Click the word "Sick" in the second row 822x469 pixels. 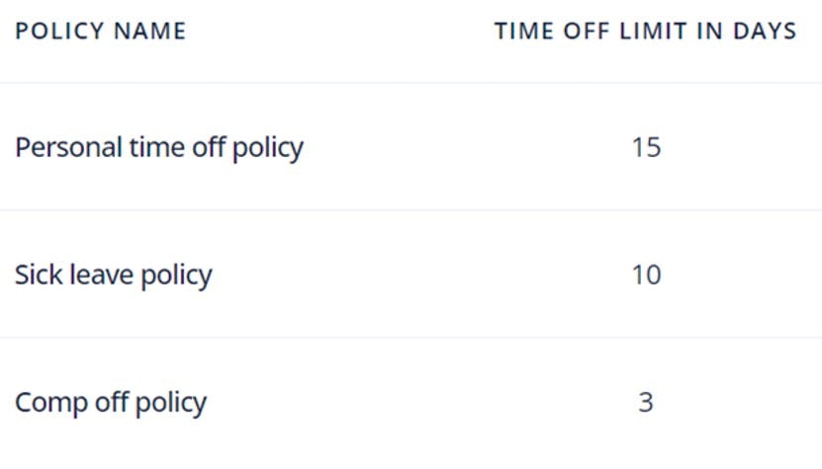[33, 274]
